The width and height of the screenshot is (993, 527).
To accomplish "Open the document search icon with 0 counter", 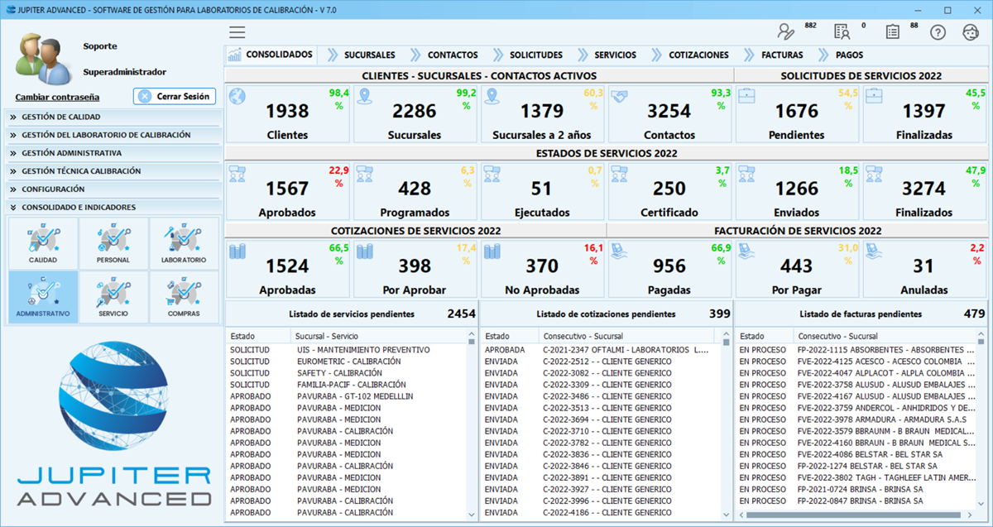I will click(x=842, y=31).
